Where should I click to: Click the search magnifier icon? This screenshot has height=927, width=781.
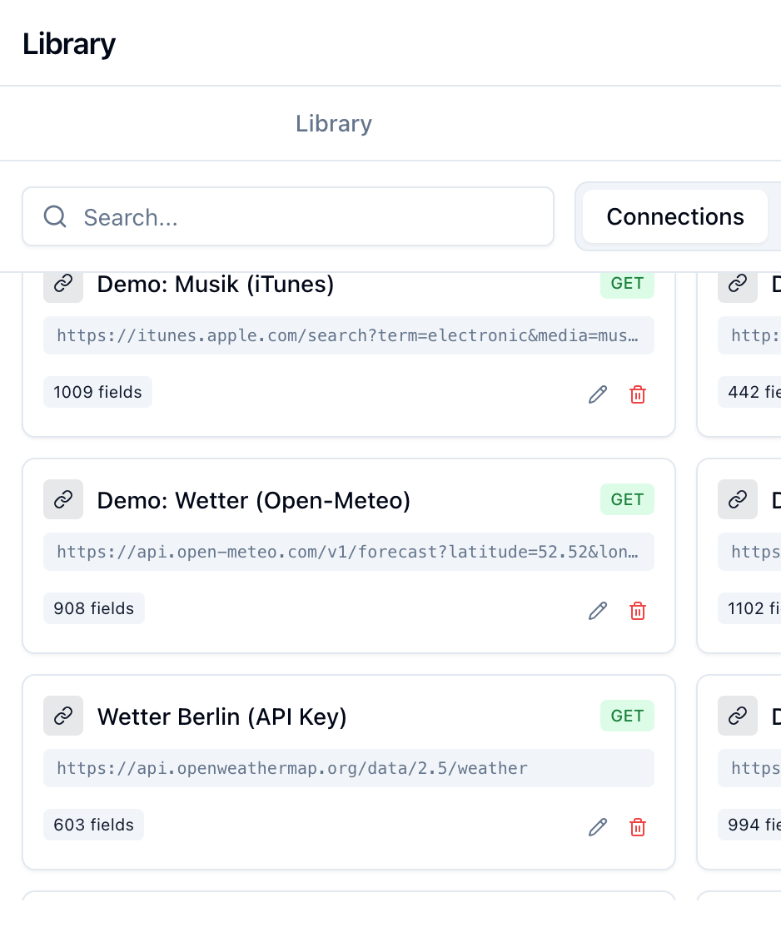tap(54, 216)
